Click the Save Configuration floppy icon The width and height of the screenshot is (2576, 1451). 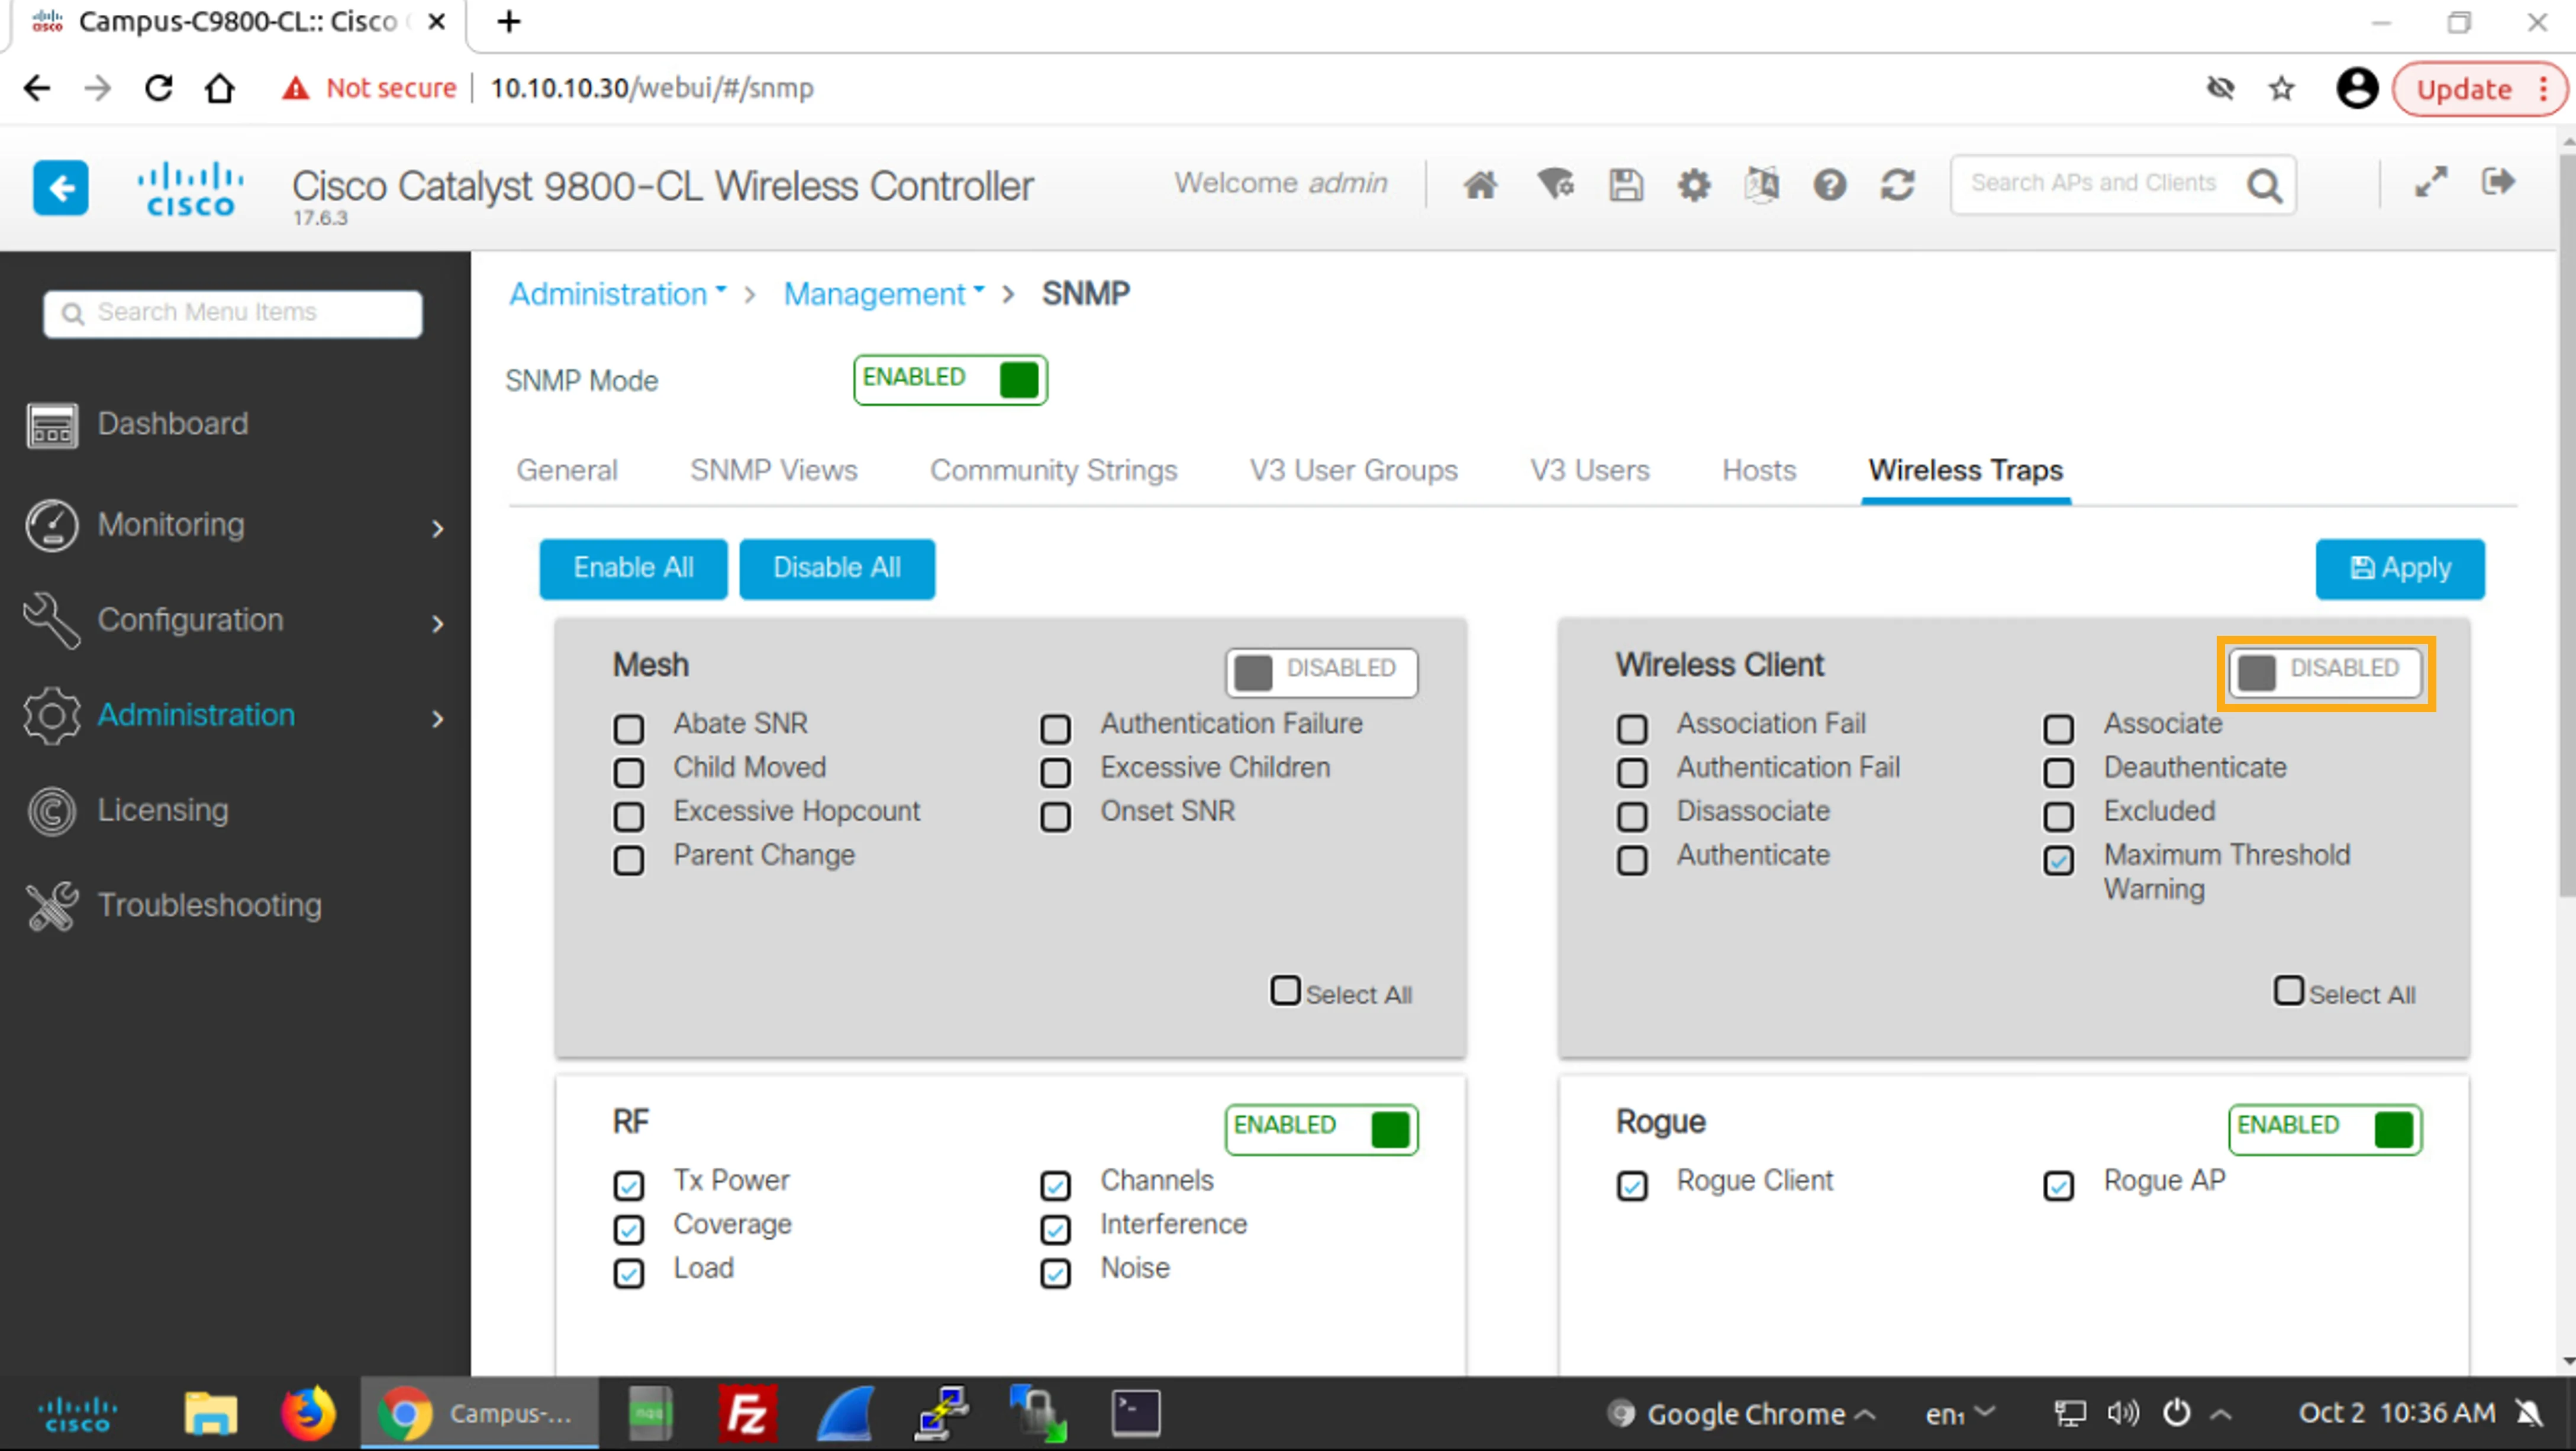(x=1625, y=185)
